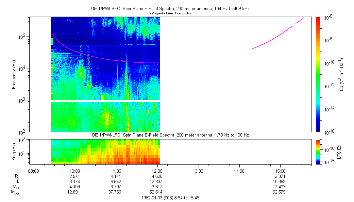Click the large Ex intensity colorbar
The width and height of the screenshot is (354, 202).
point(318,74)
